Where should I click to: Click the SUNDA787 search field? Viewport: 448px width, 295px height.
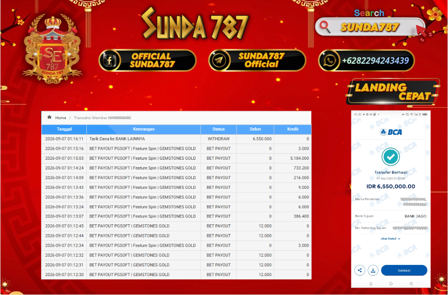pyautogui.click(x=370, y=27)
